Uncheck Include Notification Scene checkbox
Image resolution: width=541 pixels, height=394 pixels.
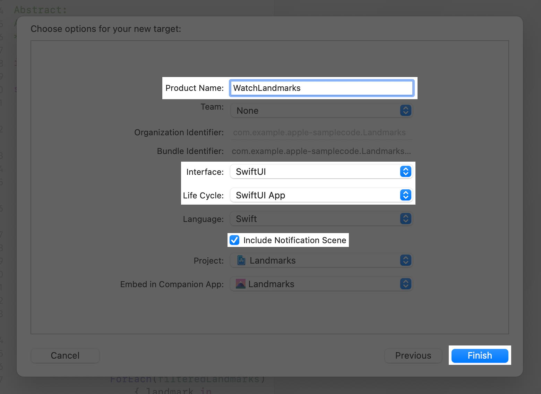point(235,240)
